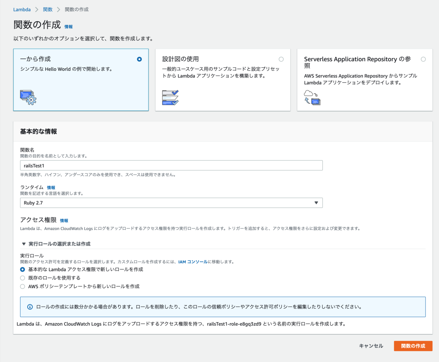This screenshot has height=362, width=439.
Task: Open the Lambda breadcrumb link
Action: click(x=22, y=9)
